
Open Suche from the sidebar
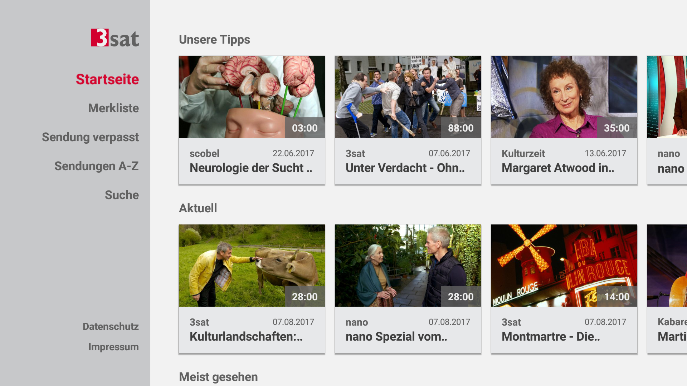pyautogui.click(x=122, y=195)
